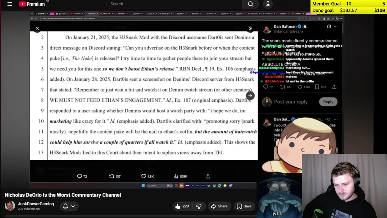Screen dimensions: 387x218
Task: Click the 205 subscribers text
Action: point(29,209)
